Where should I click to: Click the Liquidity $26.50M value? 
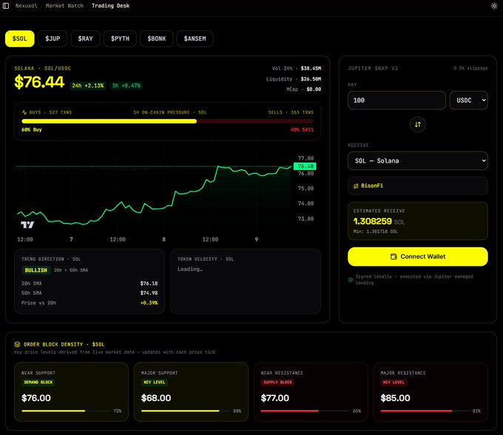click(x=311, y=79)
